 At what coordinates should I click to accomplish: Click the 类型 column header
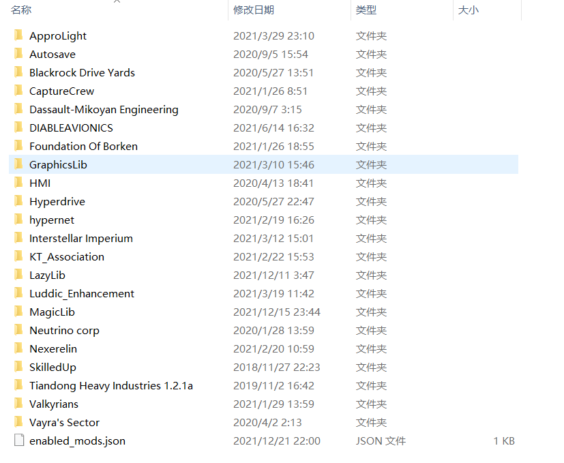(366, 10)
